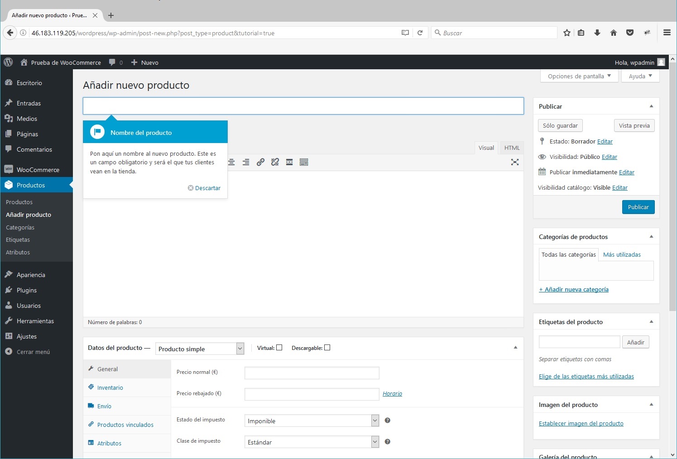Screen dimensions: 677x459
Task: Click the WordPress logo in admin bar
Action: [8, 62]
